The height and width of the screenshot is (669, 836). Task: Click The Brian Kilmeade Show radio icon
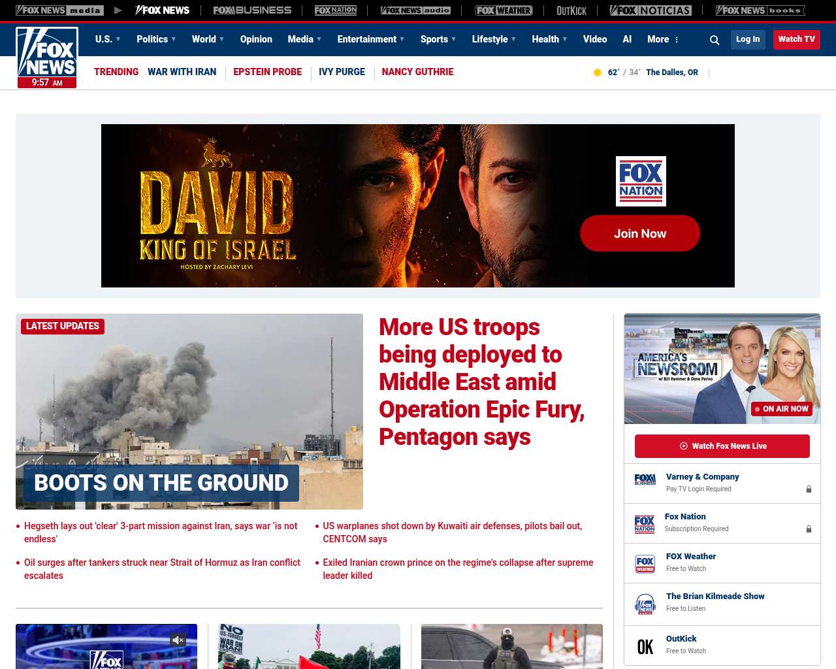[645, 604]
